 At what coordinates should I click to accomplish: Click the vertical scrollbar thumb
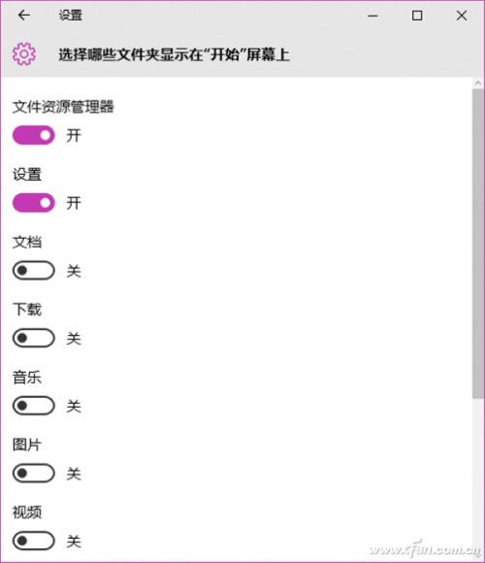tap(478, 244)
